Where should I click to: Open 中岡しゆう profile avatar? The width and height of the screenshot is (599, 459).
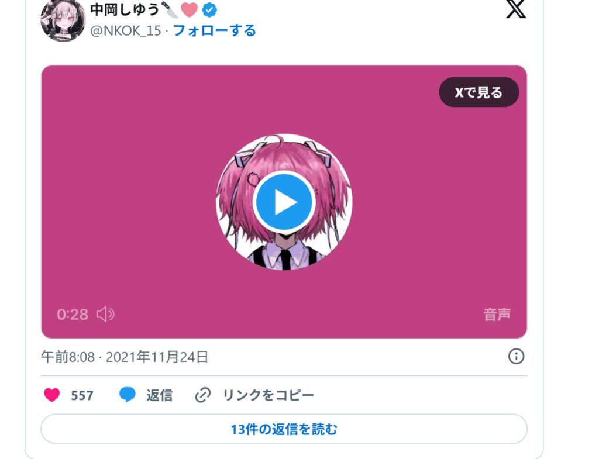click(x=63, y=20)
